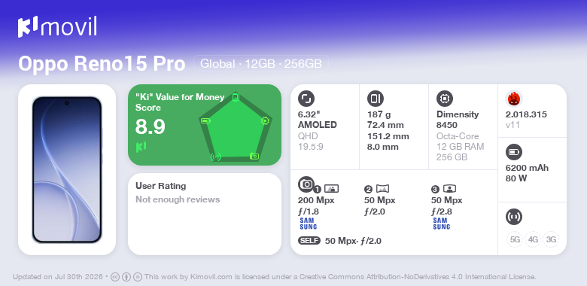
Task: Click the 3G network badge
Action: coord(551,239)
